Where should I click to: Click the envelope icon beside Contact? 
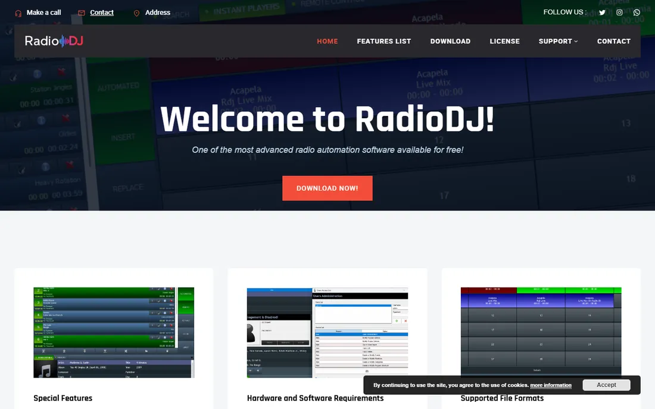click(x=82, y=13)
